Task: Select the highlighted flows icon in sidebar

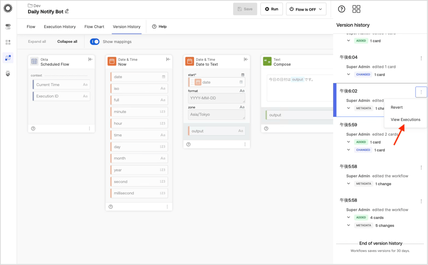Action: (8, 58)
